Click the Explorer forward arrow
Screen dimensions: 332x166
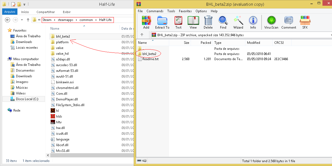(16, 20)
